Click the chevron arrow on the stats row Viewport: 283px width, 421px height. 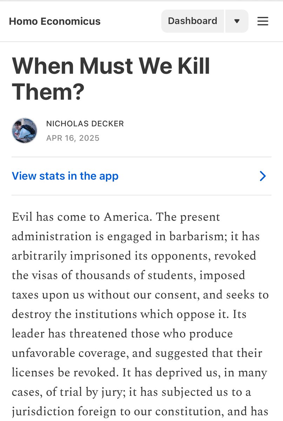pos(263,176)
